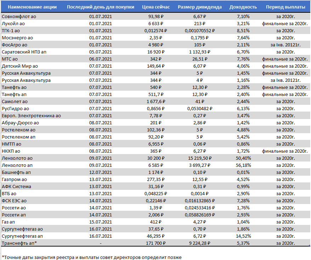Click the 'ФосАгро ао' cell
This screenshot has height=260, width=311.
(15, 45)
